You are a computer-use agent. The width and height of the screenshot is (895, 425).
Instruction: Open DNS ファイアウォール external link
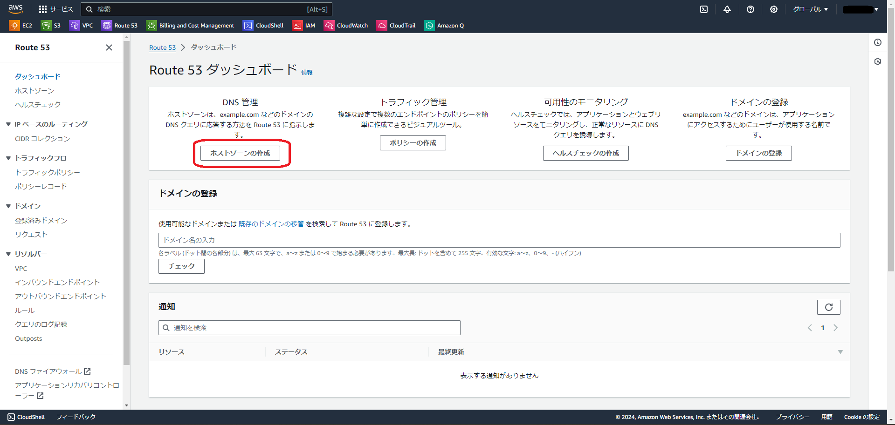53,371
